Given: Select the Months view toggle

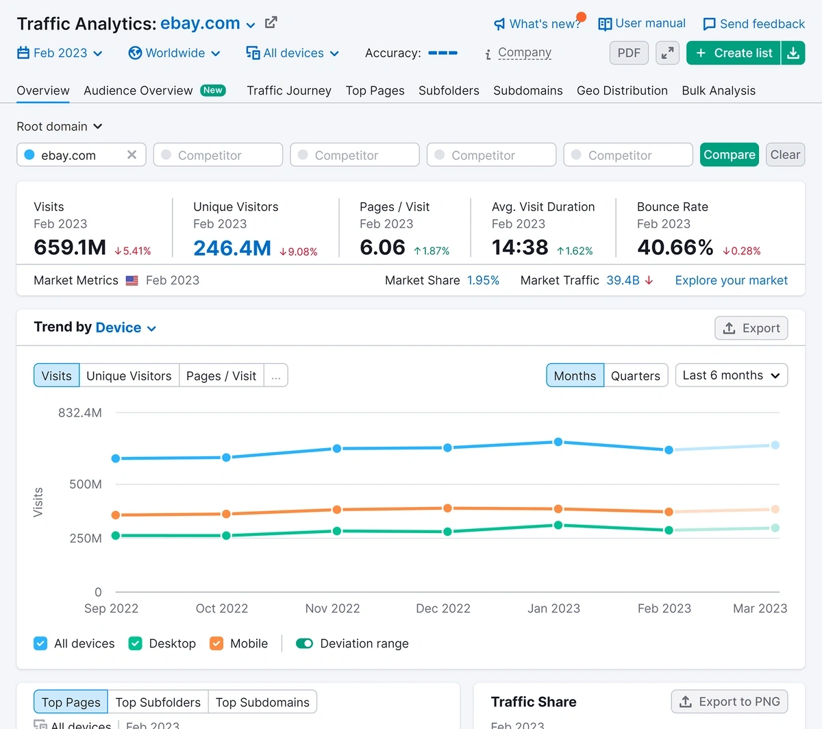Looking at the screenshot, I should click(x=575, y=375).
